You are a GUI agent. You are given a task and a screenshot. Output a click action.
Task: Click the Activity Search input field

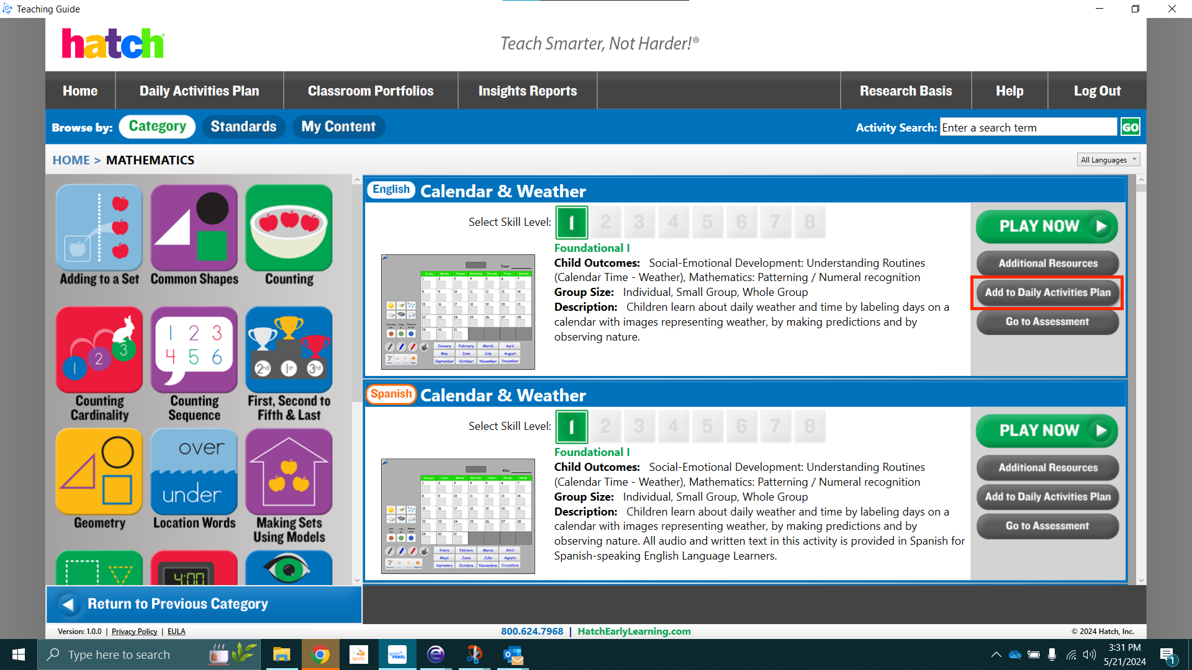pyautogui.click(x=1028, y=127)
